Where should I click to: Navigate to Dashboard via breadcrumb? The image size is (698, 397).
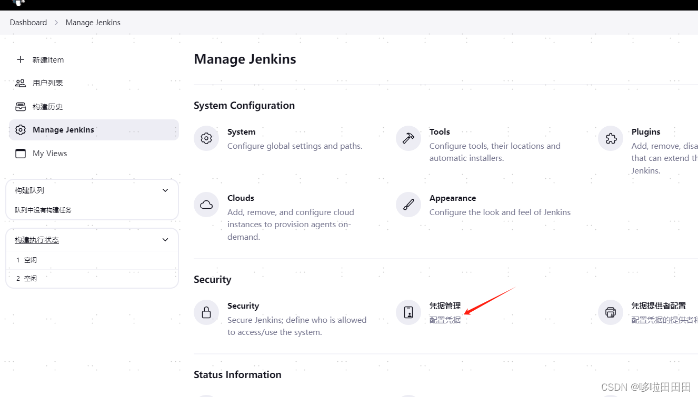28,22
